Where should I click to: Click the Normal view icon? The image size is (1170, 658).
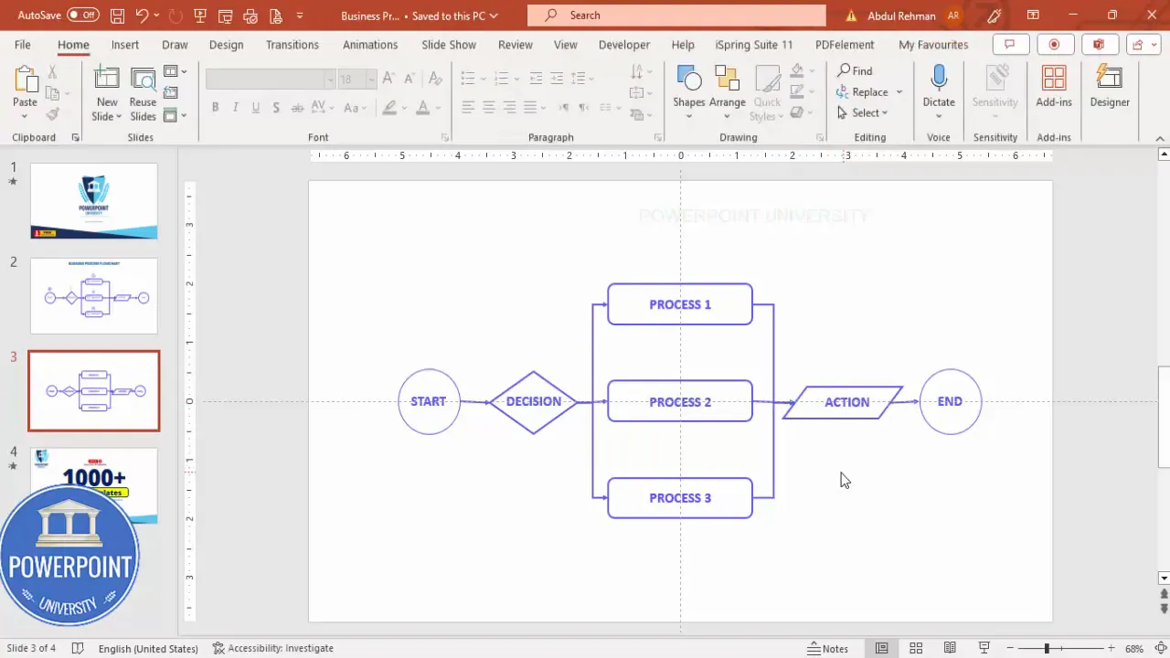click(x=881, y=648)
